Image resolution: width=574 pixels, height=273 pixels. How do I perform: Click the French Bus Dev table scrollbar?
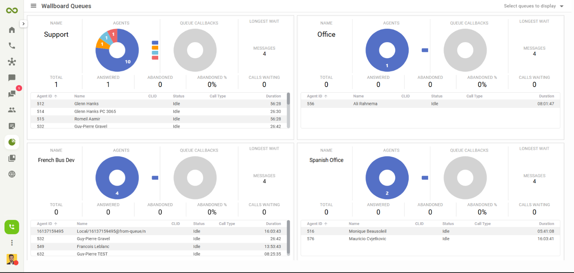(288, 238)
